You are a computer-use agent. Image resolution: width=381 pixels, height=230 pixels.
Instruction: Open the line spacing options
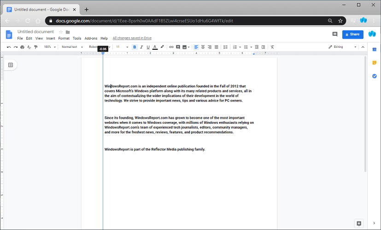(x=225, y=47)
